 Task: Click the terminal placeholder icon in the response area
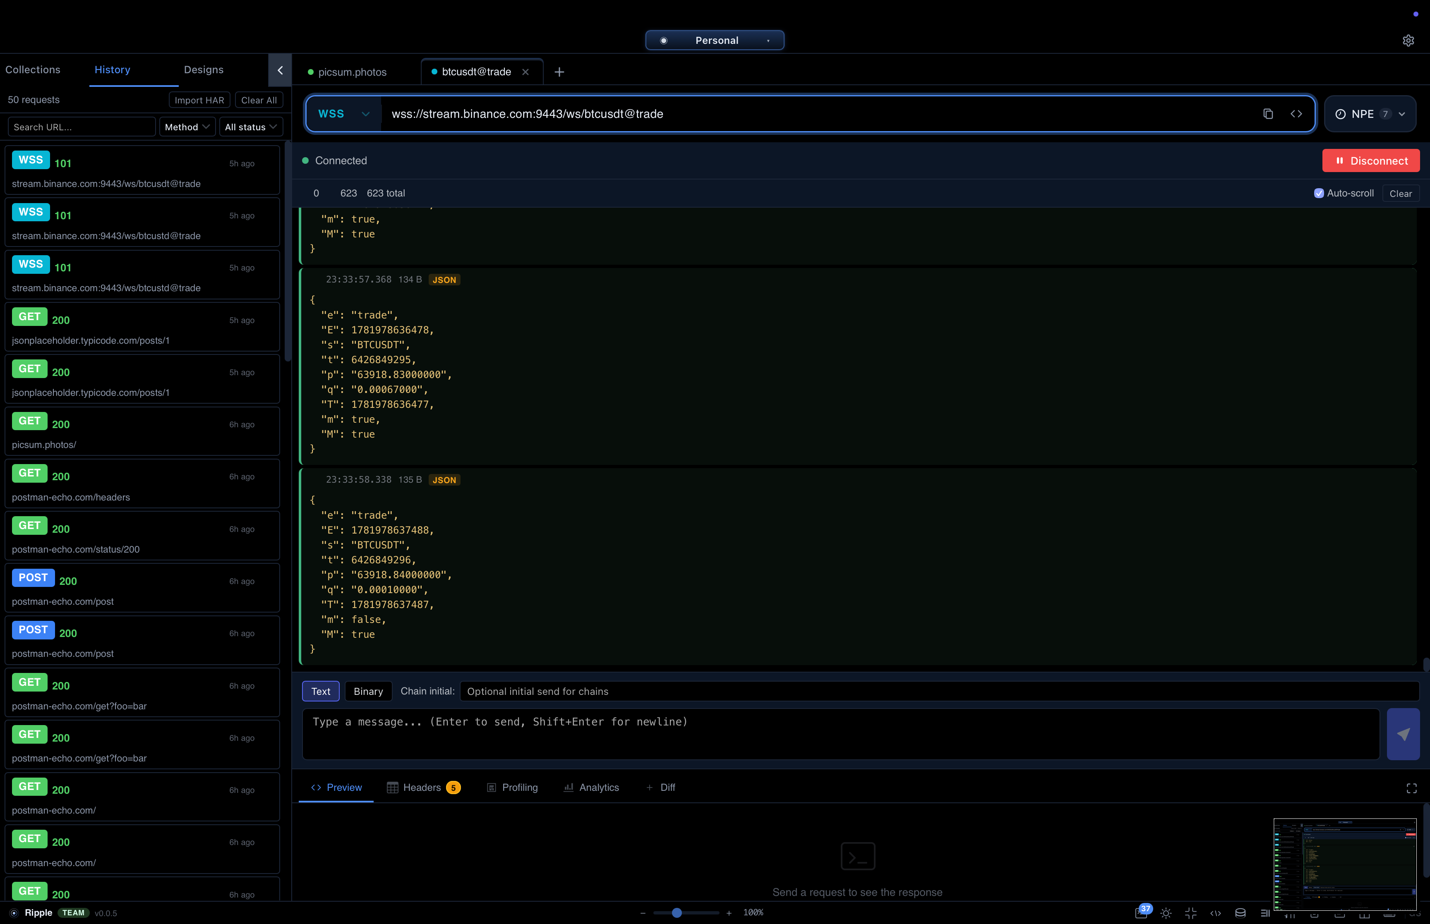857,856
